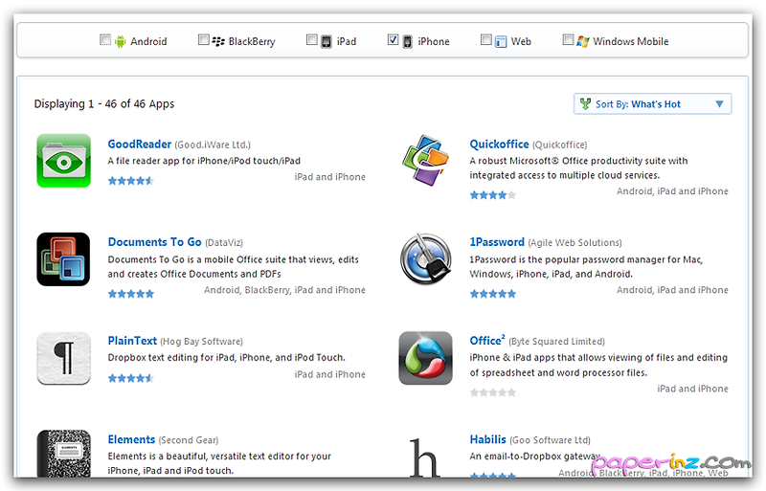The height and width of the screenshot is (491, 766).
Task: Click the Quickoffice four-star rating
Action: 492,195
